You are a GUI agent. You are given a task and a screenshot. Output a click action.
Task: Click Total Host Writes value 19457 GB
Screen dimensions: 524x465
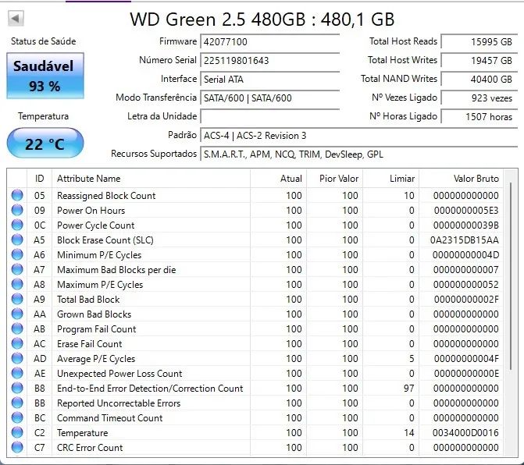(x=479, y=60)
